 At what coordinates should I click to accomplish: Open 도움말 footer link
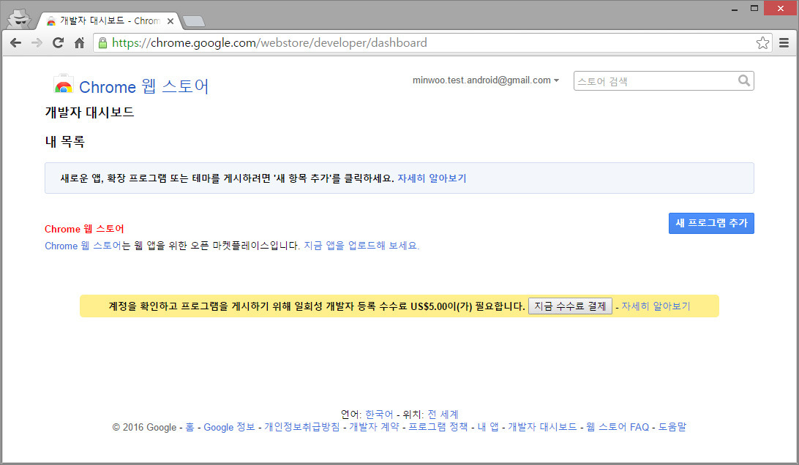672,427
